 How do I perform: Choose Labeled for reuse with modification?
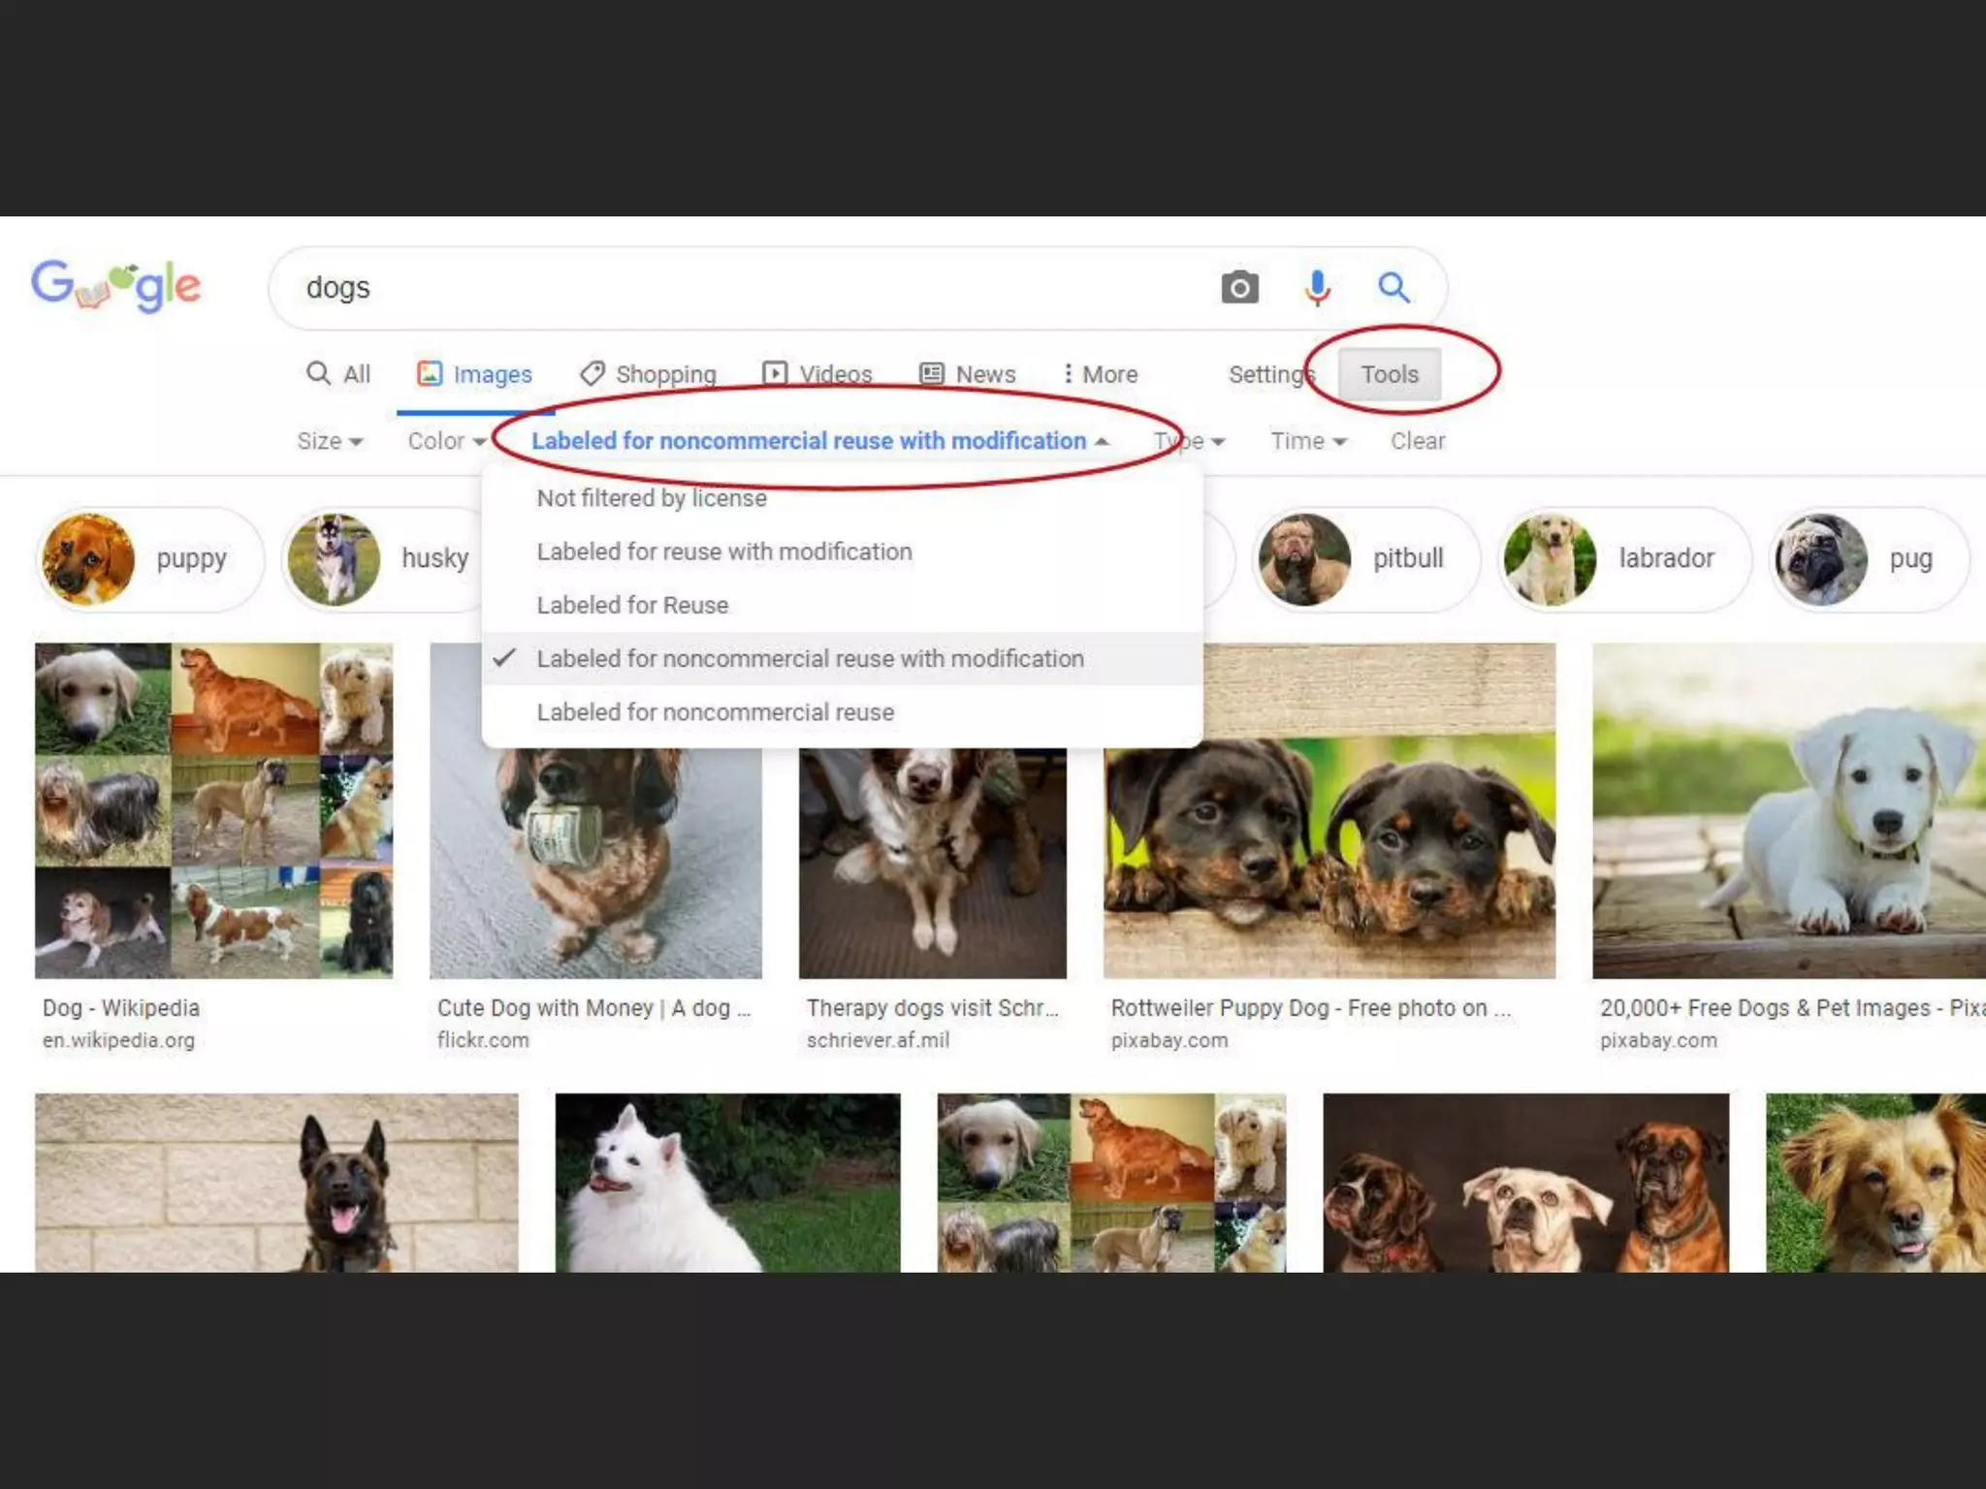pyautogui.click(x=724, y=552)
